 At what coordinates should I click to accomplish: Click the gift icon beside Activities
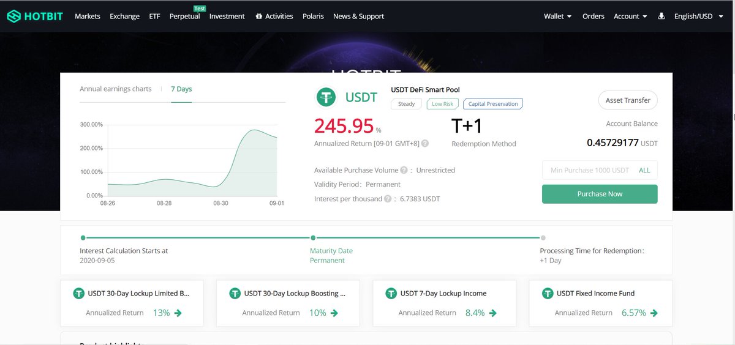259,17
